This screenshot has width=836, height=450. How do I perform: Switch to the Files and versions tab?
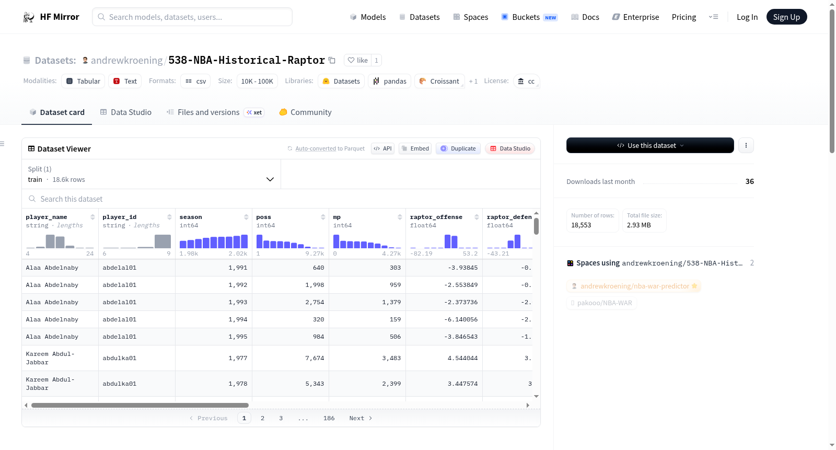click(x=215, y=112)
